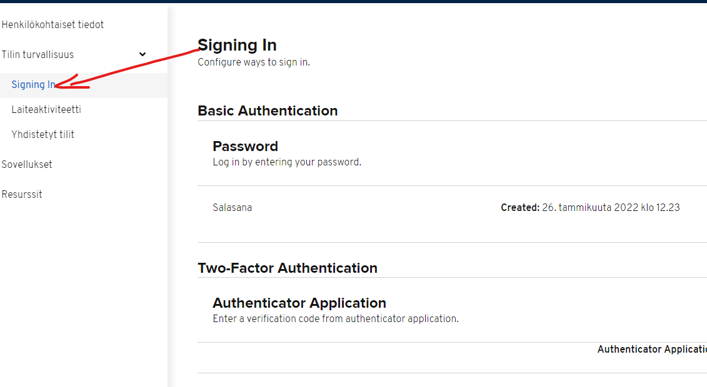Click the Signing In page heading

click(x=237, y=45)
